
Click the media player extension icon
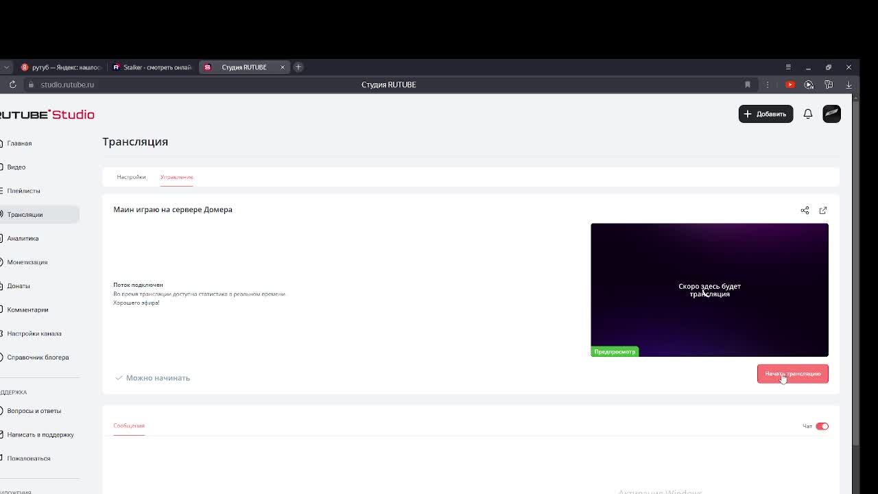tap(809, 84)
